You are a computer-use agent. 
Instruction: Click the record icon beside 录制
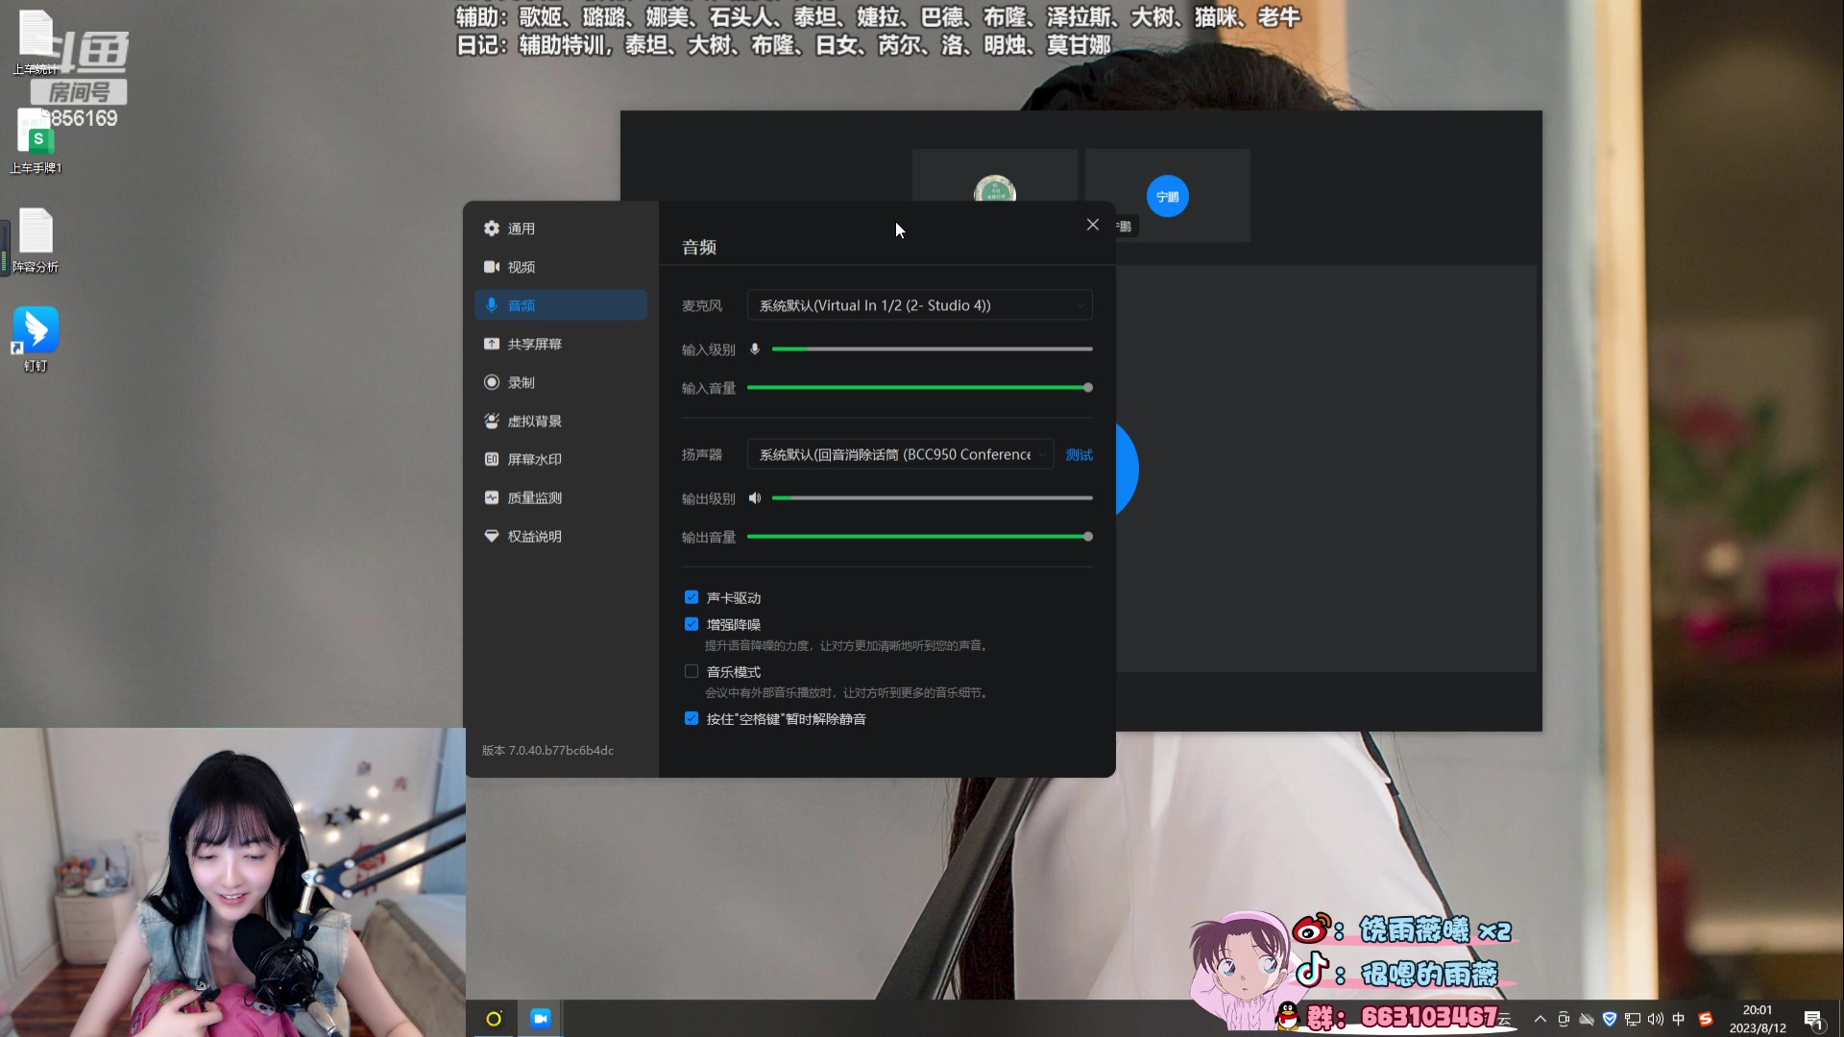(492, 382)
